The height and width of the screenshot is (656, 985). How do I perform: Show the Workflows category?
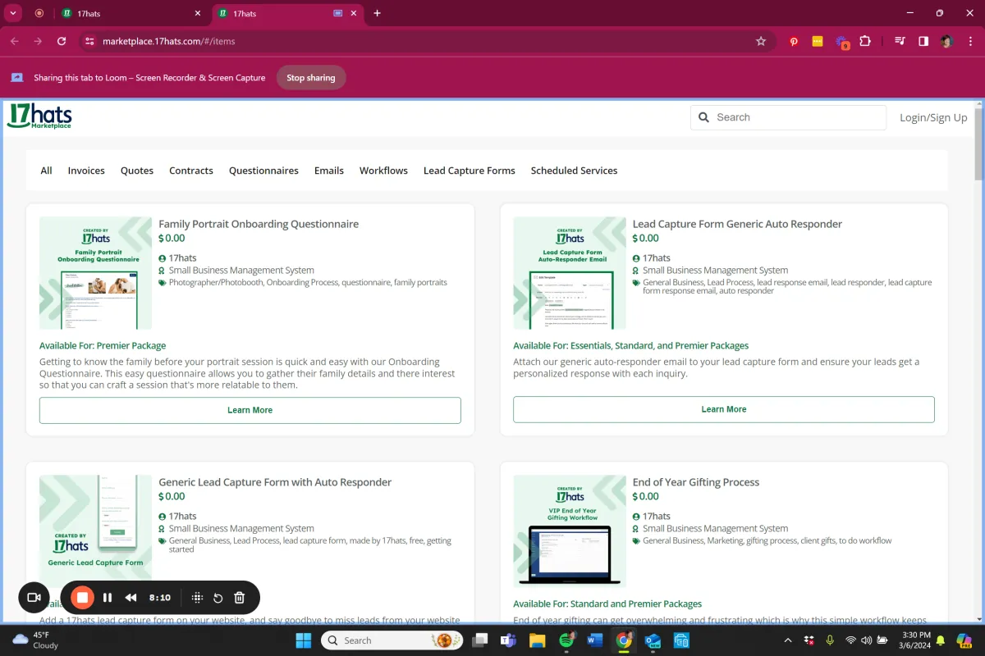pos(383,171)
